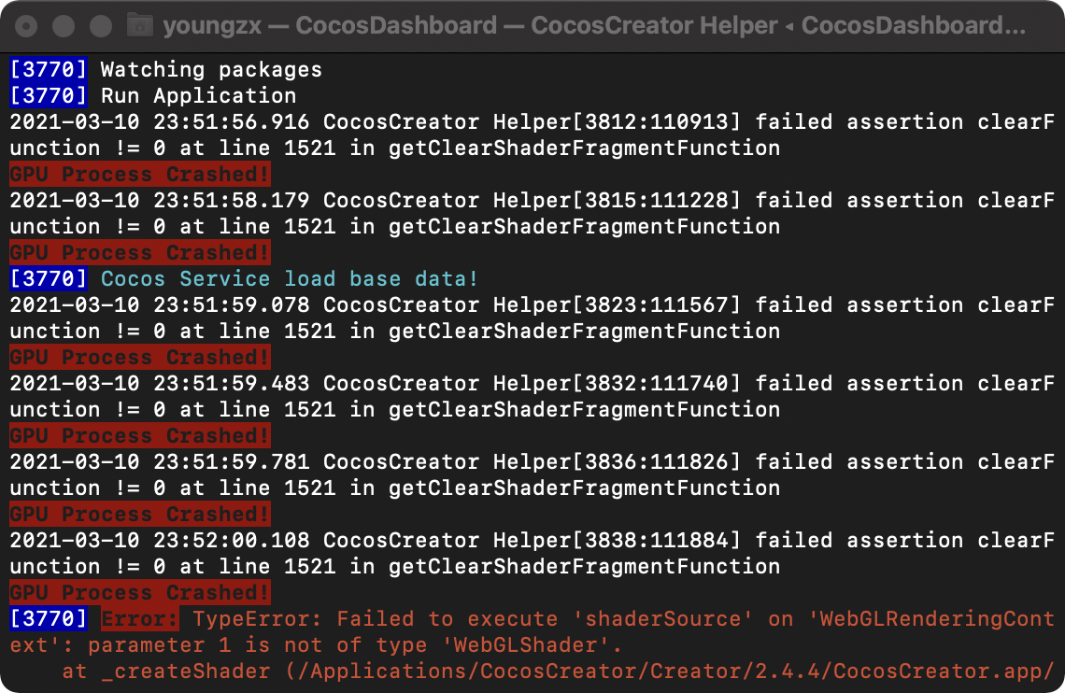Click the 'Run Application' log text

(x=198, y=95)
